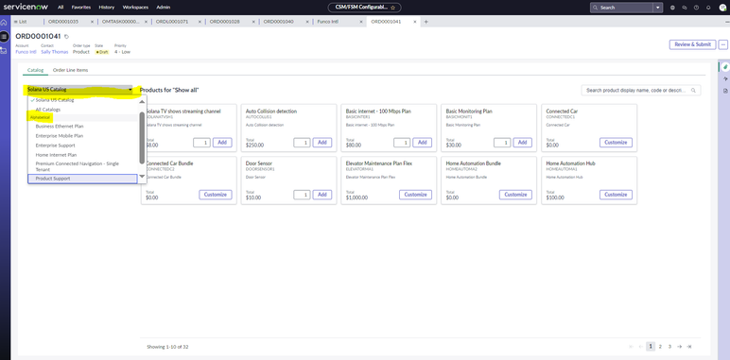The width and height of the screenshot is (730, 360).
Task: Close the OMTASK00000 tab
Action: coord(147,22)
